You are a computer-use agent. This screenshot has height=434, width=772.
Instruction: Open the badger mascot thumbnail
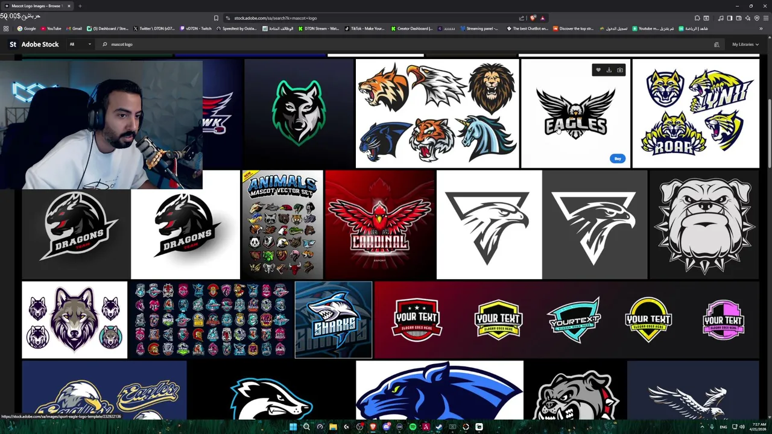(271, 390)
